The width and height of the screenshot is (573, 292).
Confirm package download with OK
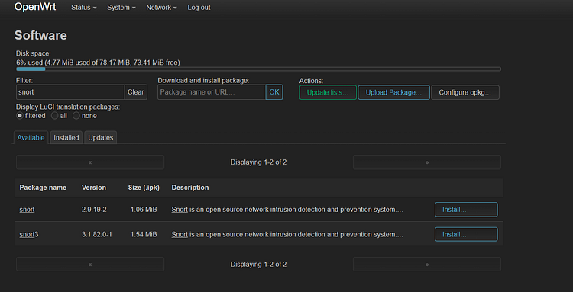(274, 92)
